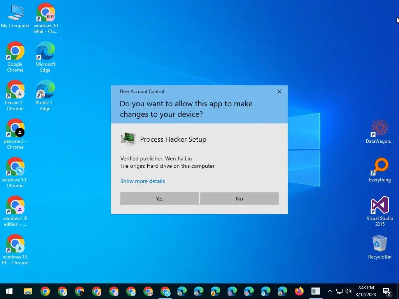Close the User Account Control dialog
The height and width of the screenshot is (299, 399).
click(279, 91)
